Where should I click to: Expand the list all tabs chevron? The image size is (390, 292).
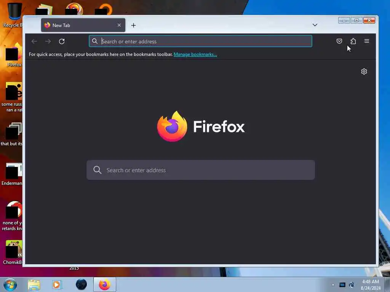pos(315,25)
